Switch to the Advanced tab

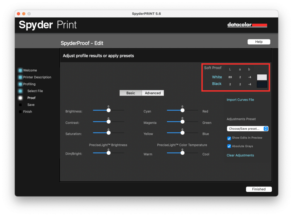(x=153, y=93)
